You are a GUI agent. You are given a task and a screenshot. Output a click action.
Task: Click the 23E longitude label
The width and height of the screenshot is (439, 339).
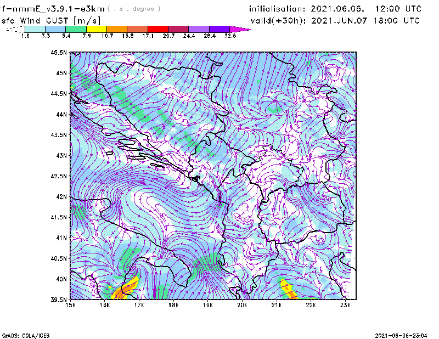[x=345, y=305]
